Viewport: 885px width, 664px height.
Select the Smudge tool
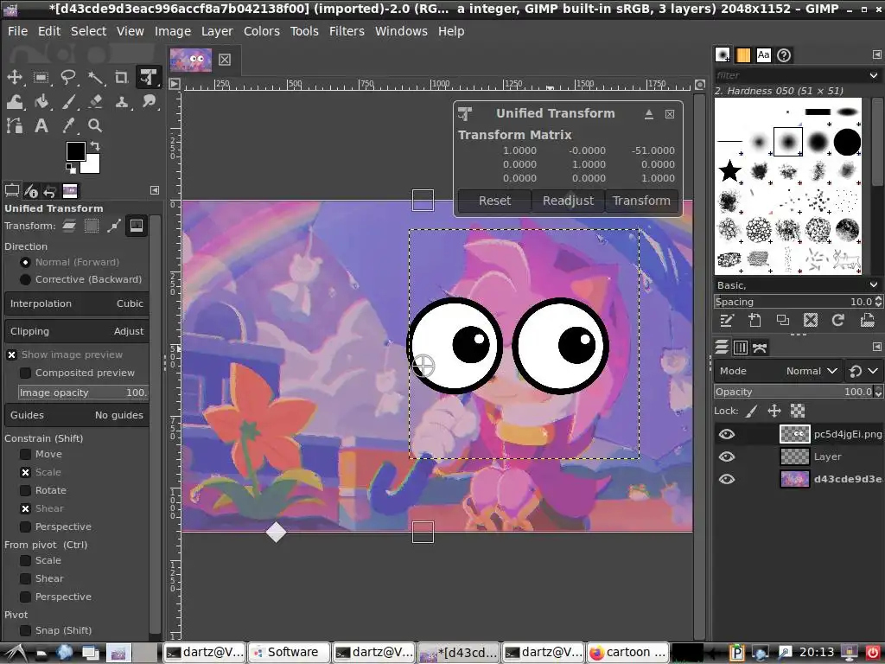(x=149, y=102)
